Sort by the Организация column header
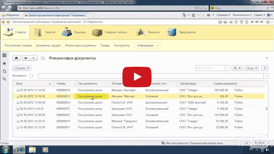 193,84
